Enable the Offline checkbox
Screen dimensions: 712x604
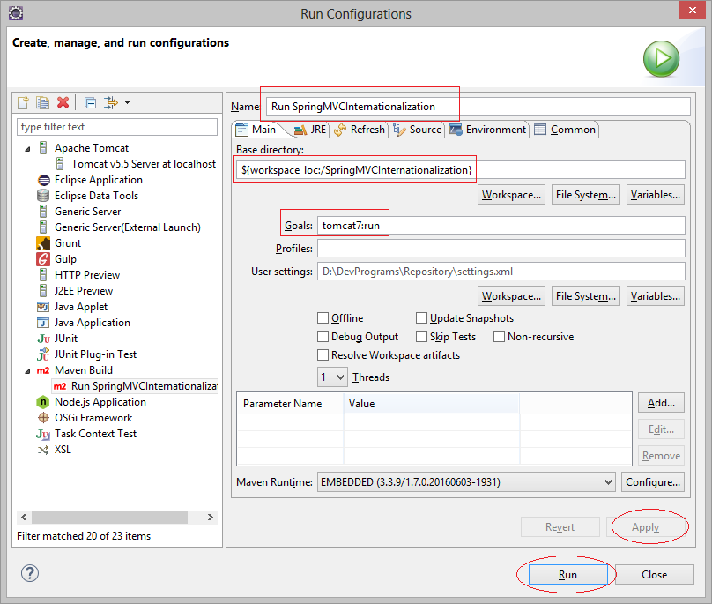[x=323, y=317]
